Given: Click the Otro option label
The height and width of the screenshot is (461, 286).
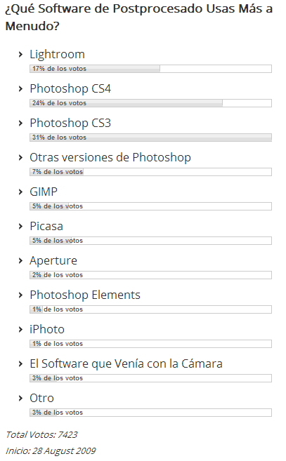Looking at the screenshot, I should [x=41, y=398].
